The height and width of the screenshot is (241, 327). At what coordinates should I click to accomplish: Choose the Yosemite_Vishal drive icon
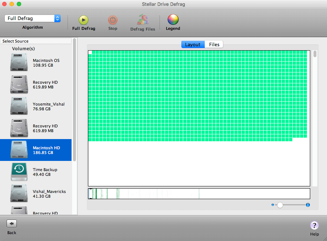19,106
